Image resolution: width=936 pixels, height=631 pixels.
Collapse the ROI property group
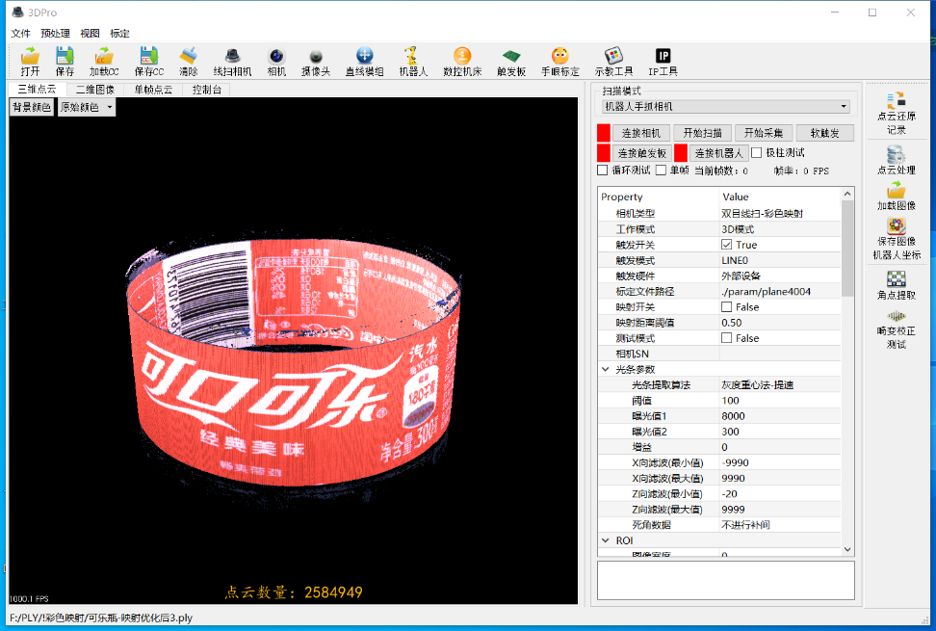tap(606, 540)
